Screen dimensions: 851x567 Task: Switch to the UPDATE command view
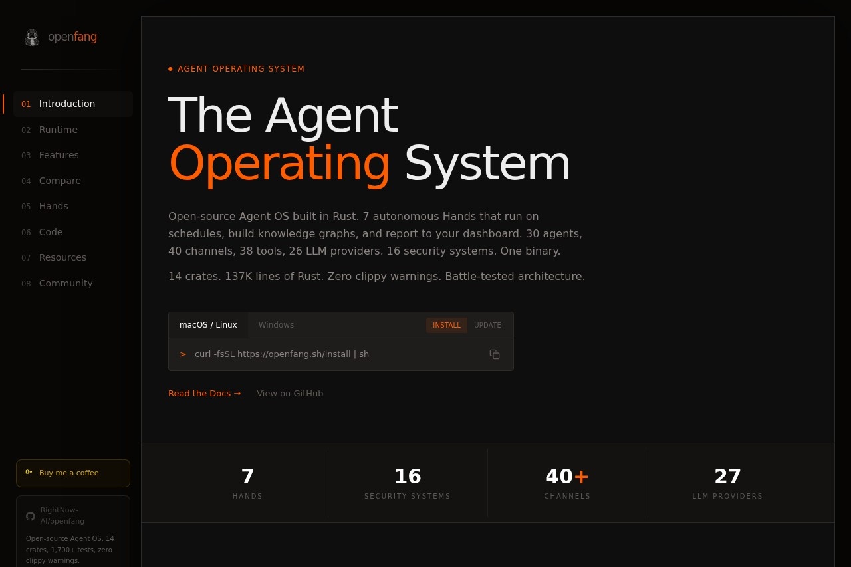(487, 325)
